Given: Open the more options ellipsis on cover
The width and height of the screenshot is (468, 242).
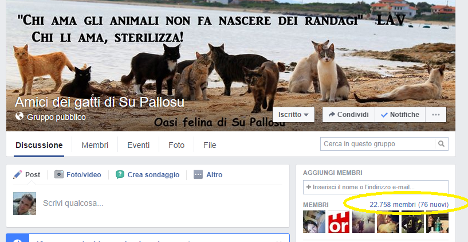Looking at the screenshot, I should point(436,115).
